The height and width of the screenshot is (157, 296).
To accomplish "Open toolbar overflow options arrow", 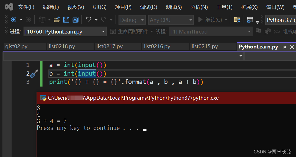I will point(257,22).
